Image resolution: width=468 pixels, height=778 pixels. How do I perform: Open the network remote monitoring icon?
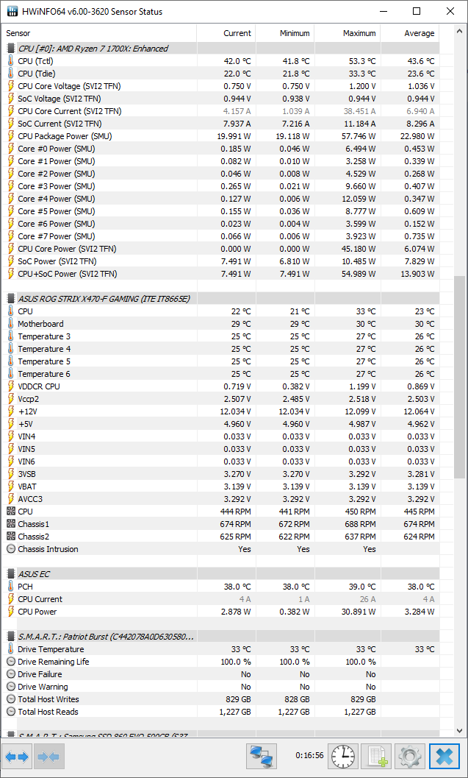[262, 757]
